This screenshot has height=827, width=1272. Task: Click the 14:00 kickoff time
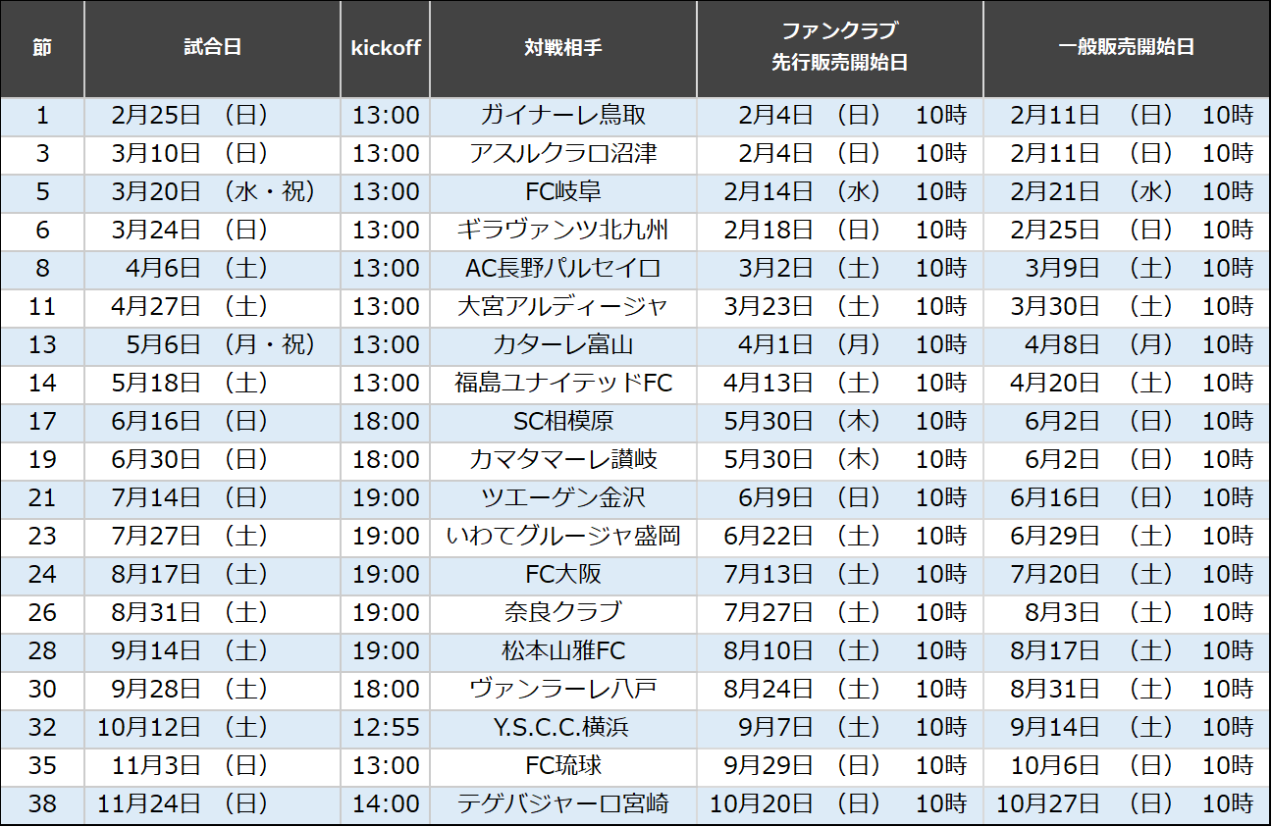click(x=386, y=804)
